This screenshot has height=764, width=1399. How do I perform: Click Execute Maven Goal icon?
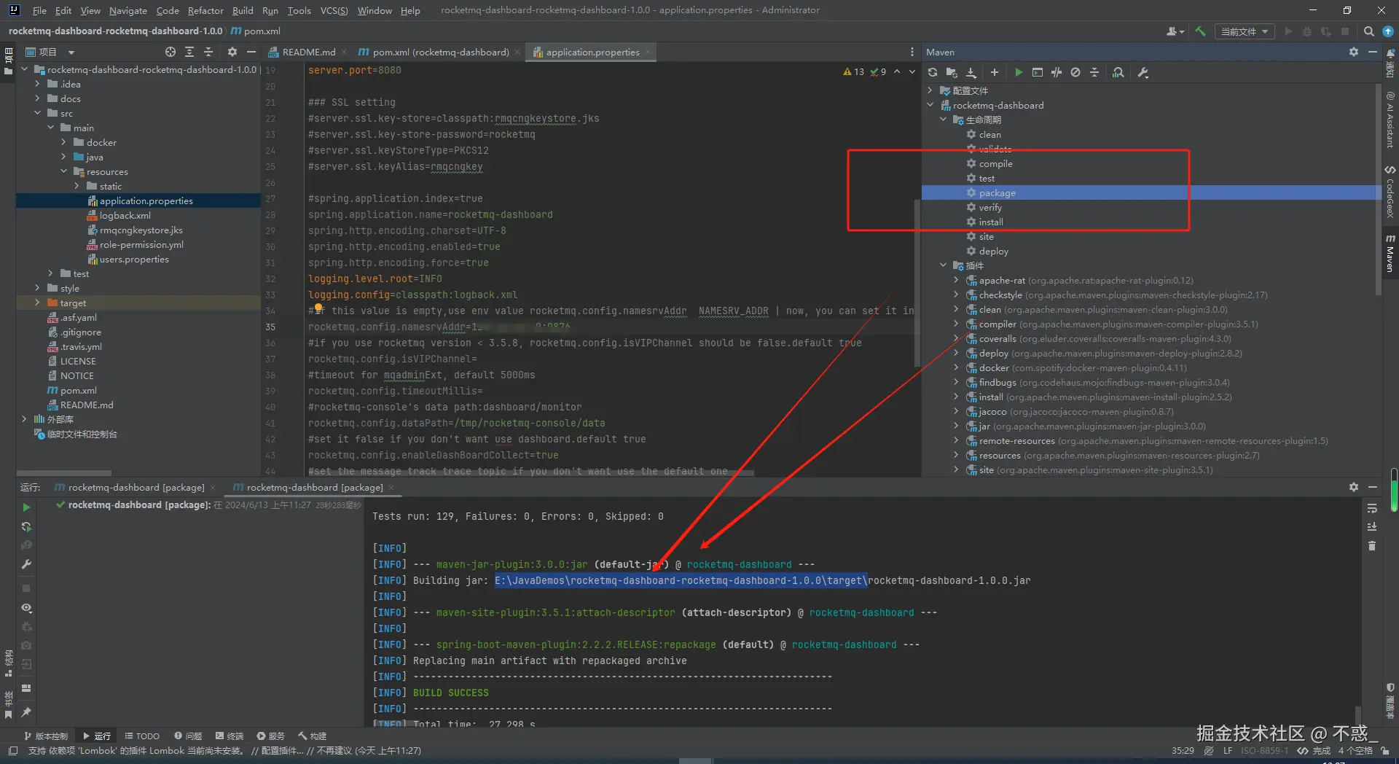1038,72
